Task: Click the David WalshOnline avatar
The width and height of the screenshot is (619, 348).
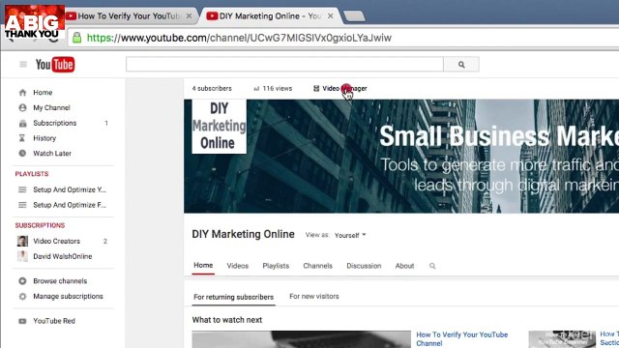Action: [22, 256]
